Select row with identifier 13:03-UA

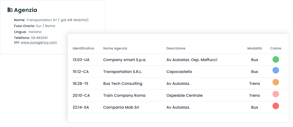pos(177,60)
